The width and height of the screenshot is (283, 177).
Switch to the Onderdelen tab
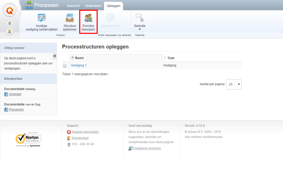point(93,5)
